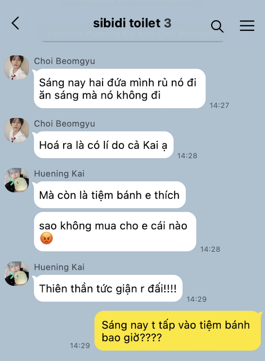
Task: Open Huening Kai's avatar beside the tiệm bánh message
Action: tap(16, 180)
